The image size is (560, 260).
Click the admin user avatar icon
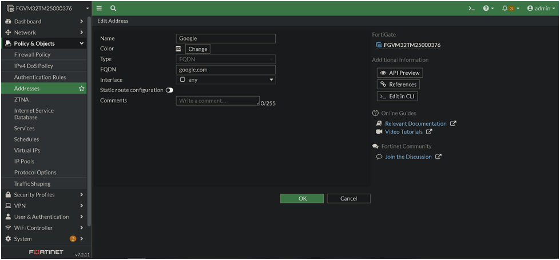tap(530, 8)
